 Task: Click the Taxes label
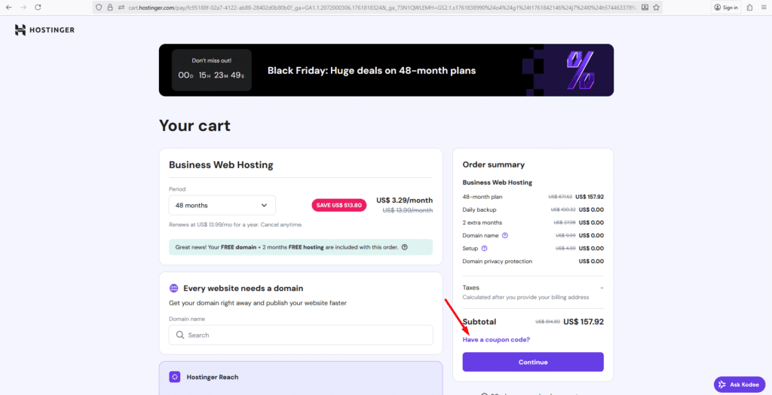tap(470, 288)
